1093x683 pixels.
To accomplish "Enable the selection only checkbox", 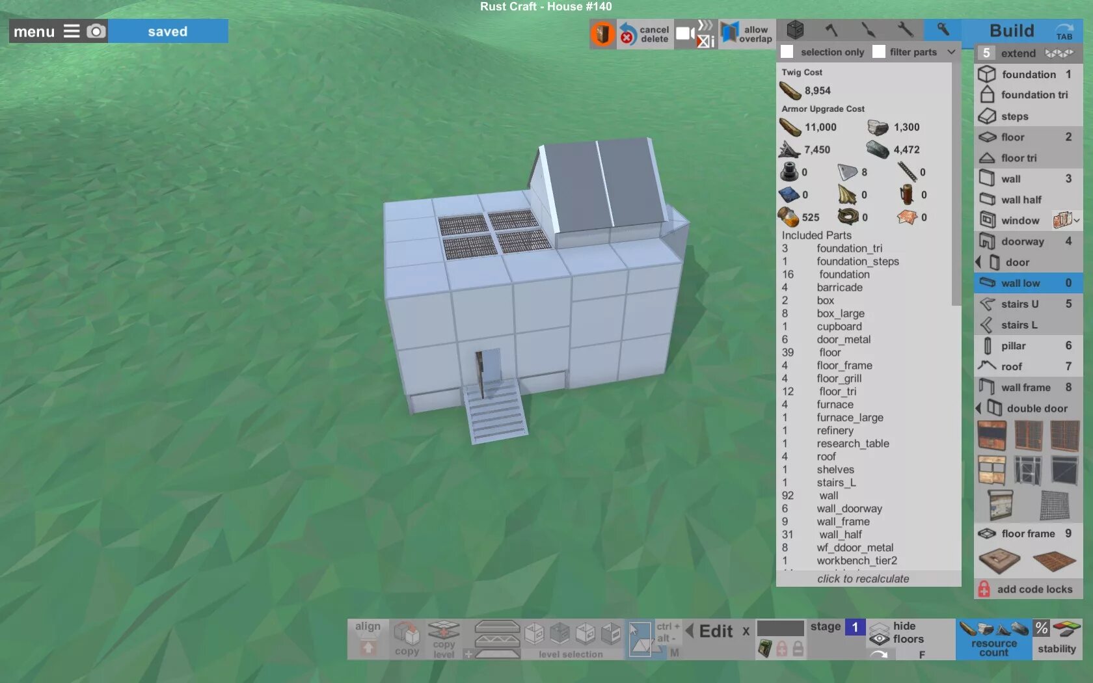I will 787,52.
